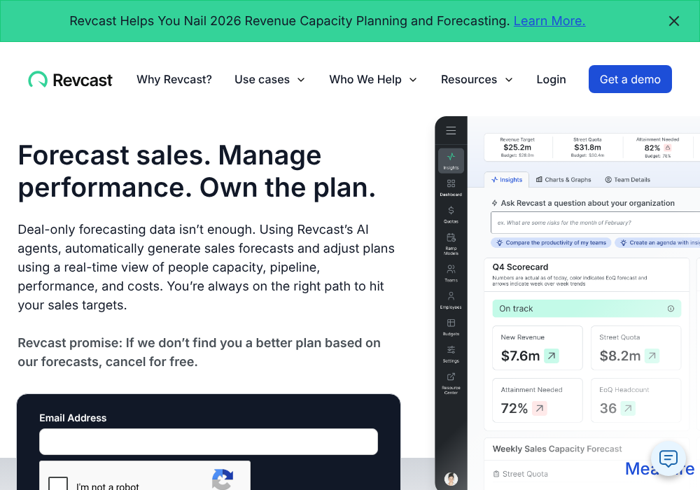This screenshot has width=700, height=490.
Task: Focus the Email Address input field
Action: tap(209, 442)
